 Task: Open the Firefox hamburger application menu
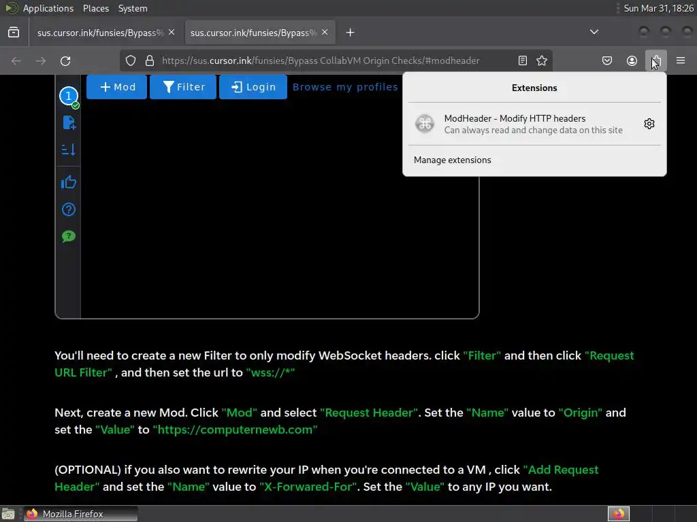click(x=680, y=60)
